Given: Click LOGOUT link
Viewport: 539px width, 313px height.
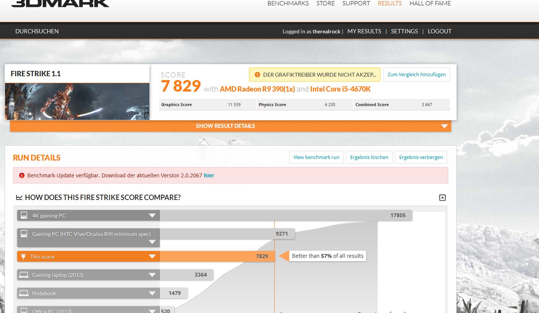Looking at the screenshot, I should (440, 31).
